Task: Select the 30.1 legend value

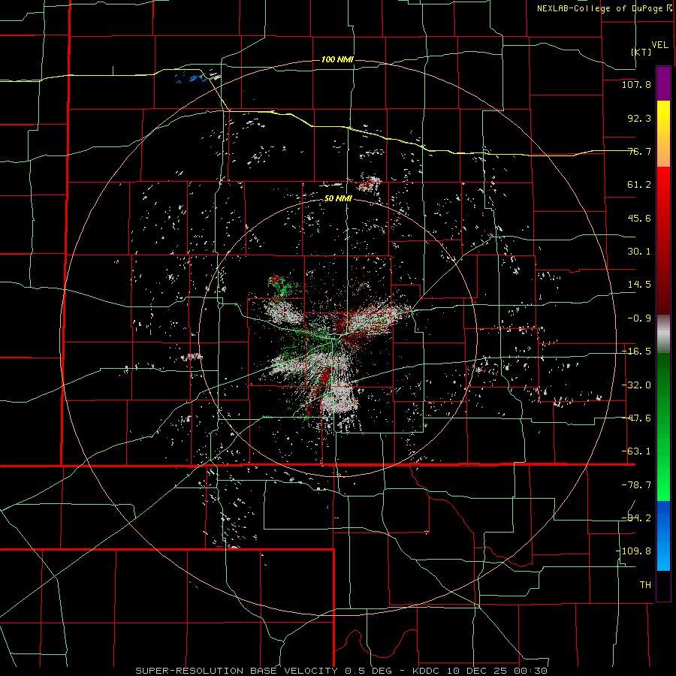Action: [x=639, y=252]
